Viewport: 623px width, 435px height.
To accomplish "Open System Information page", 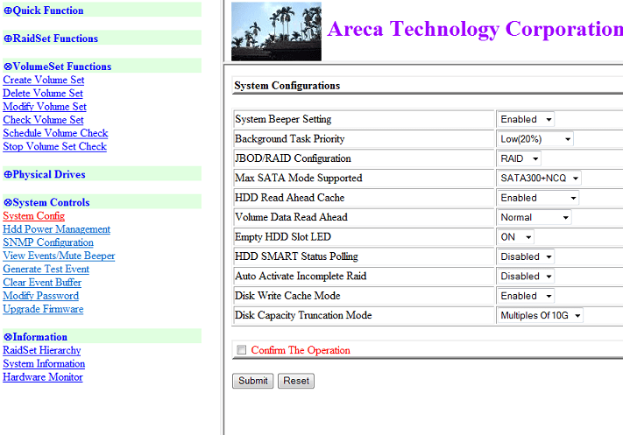I will pyautogui.click(x=44, y=363).
